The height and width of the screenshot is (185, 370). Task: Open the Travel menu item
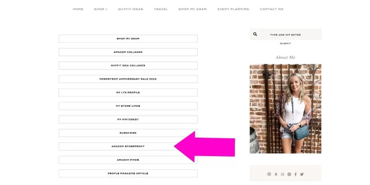click(x=161, y=9)
